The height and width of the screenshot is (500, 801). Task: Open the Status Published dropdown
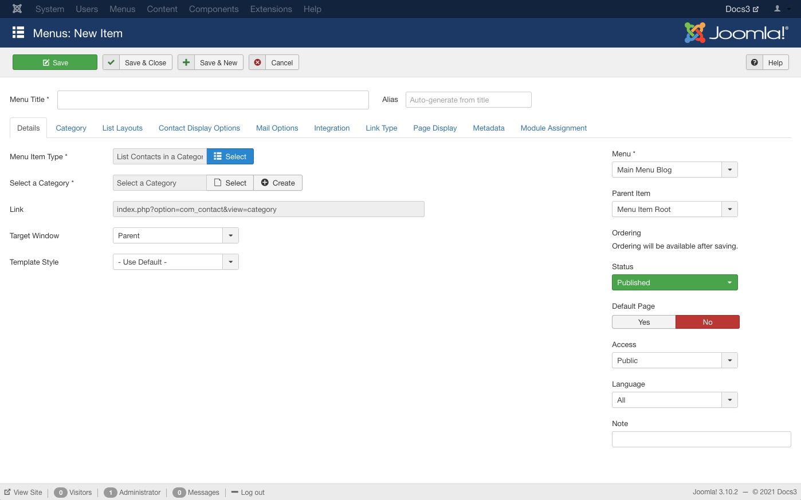tap(674, 282)
